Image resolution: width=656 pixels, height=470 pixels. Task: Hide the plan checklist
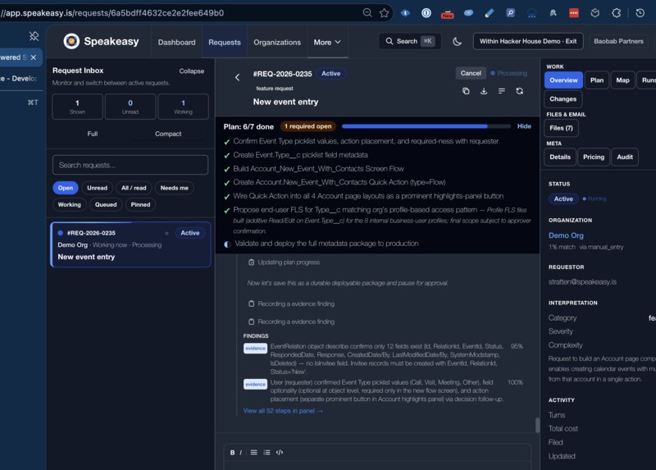[x=524, y=126]
